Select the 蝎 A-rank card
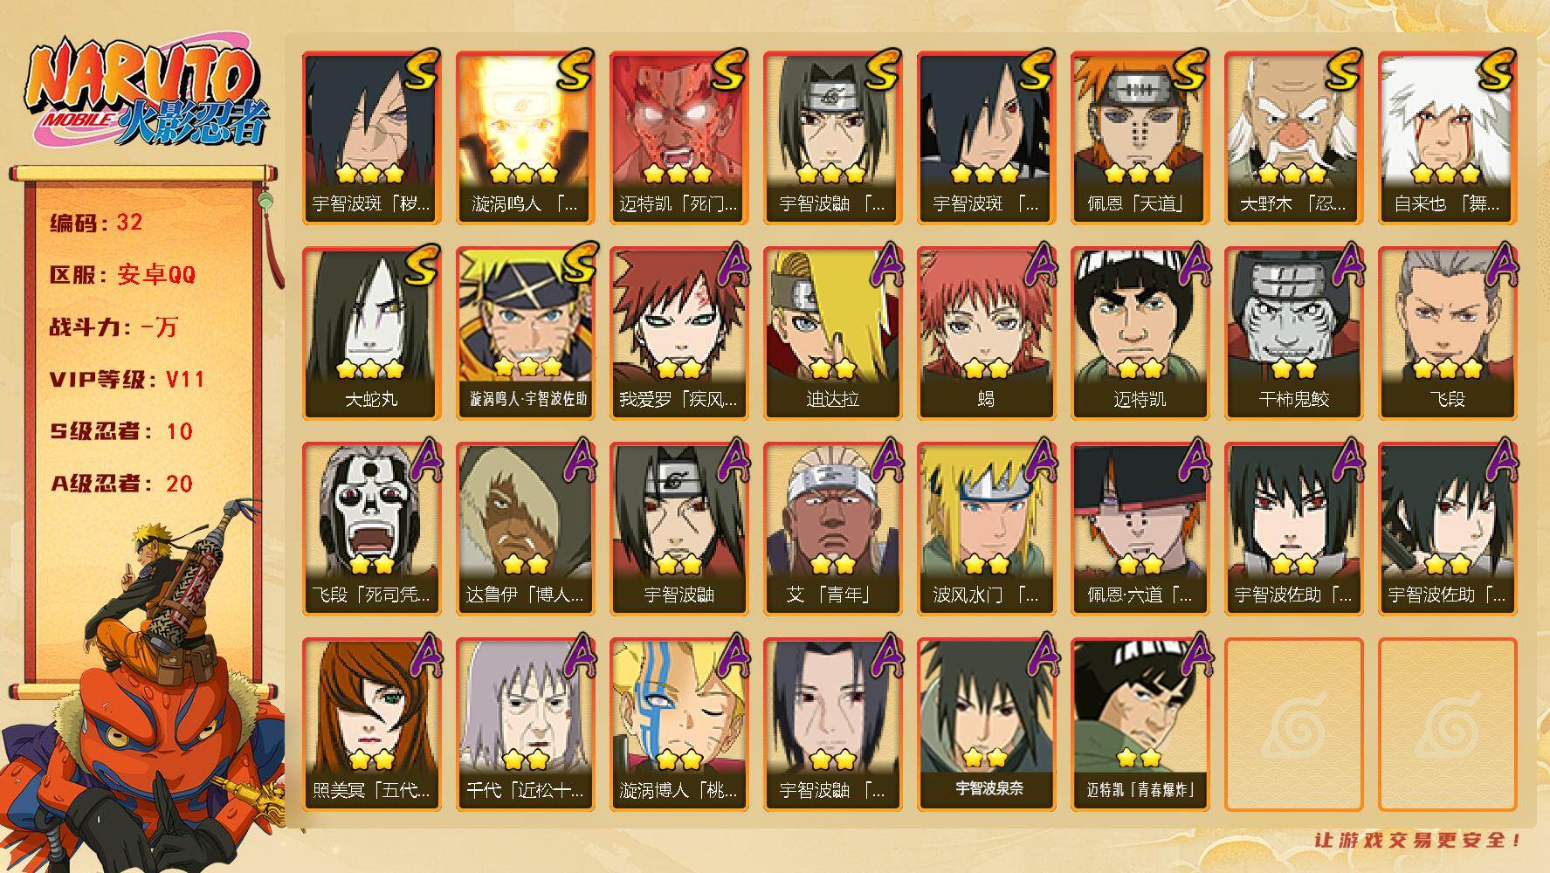The image size is (1550, 873). [986, 333]
